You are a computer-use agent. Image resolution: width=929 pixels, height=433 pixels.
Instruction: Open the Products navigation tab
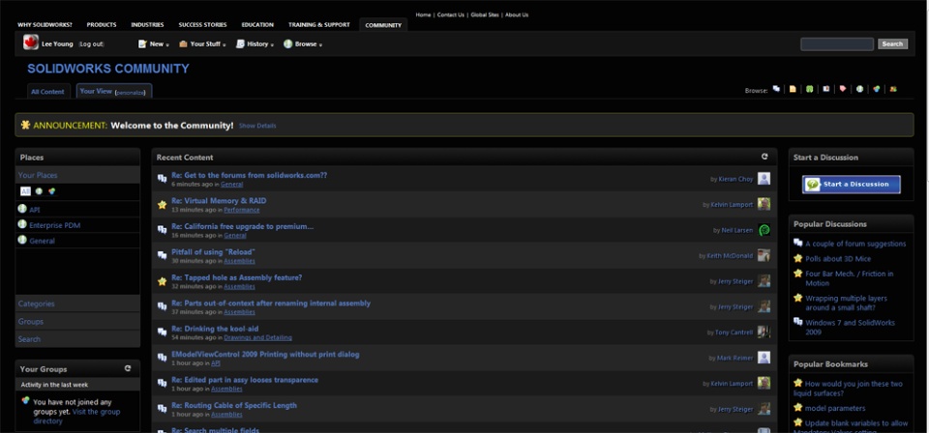102,25
